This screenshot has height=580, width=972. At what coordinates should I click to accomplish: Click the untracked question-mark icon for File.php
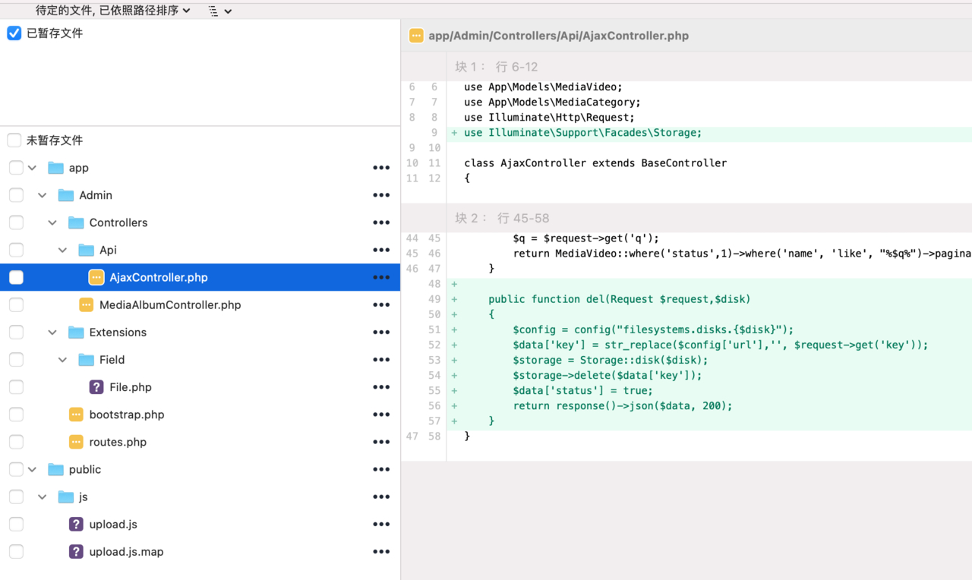pos(96,387)
